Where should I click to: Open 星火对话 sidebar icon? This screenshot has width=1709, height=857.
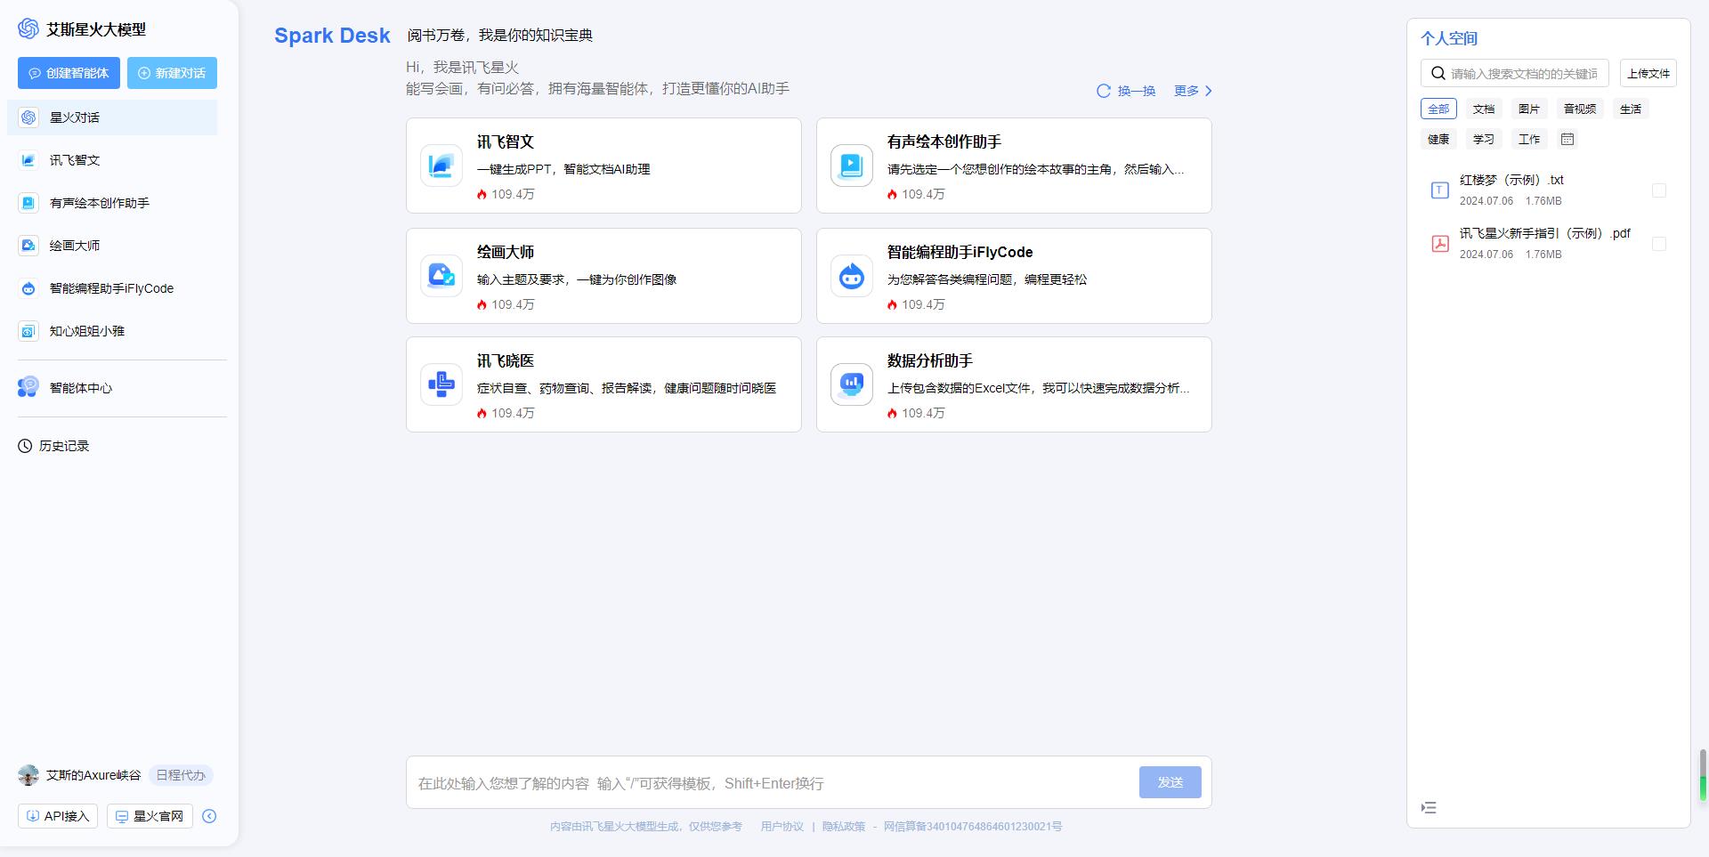[x=28, y=117]
